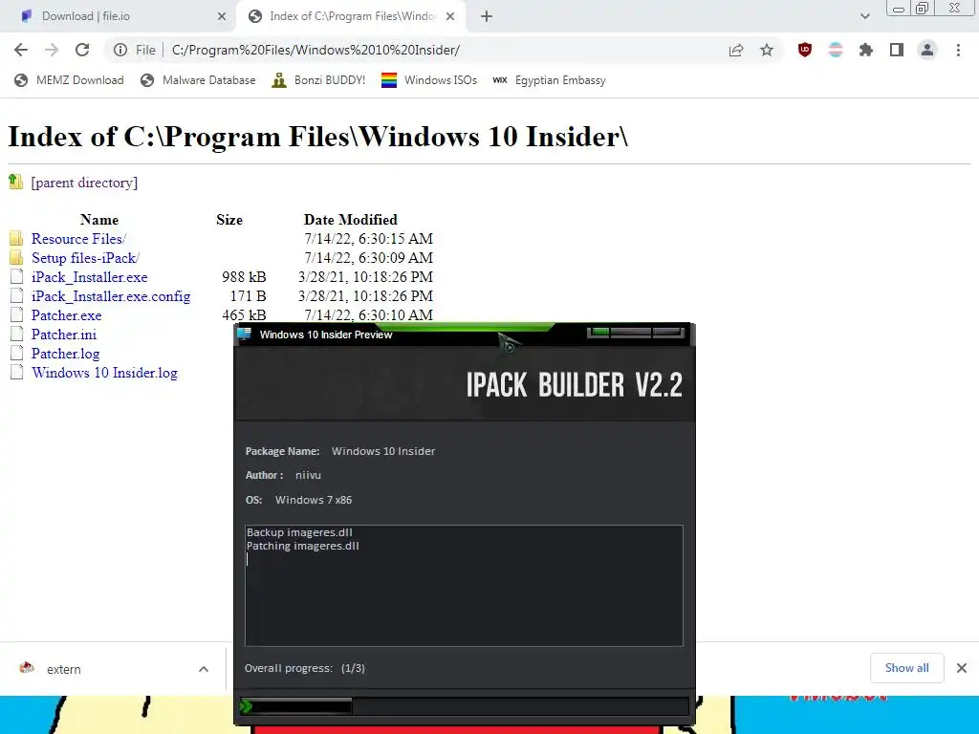This screenshot has height=734, width=979.
Task: Click the parent directory up-arrow icon
Action: coord(16,182)
